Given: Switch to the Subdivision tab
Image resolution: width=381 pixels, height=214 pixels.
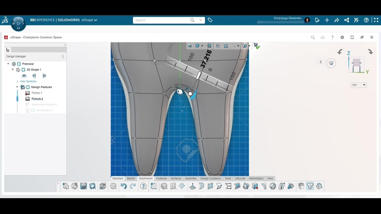Looking at the screenshot, I should pos(146,178).
